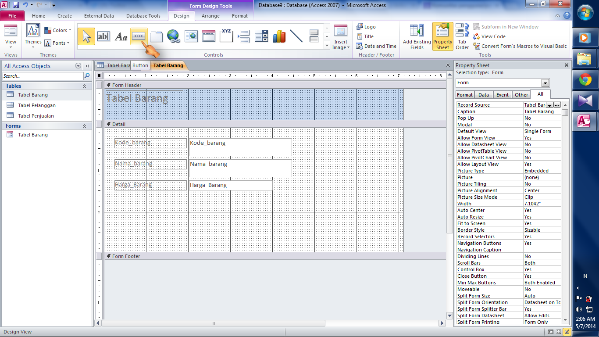Insert a Title in form header

(365, 36)
